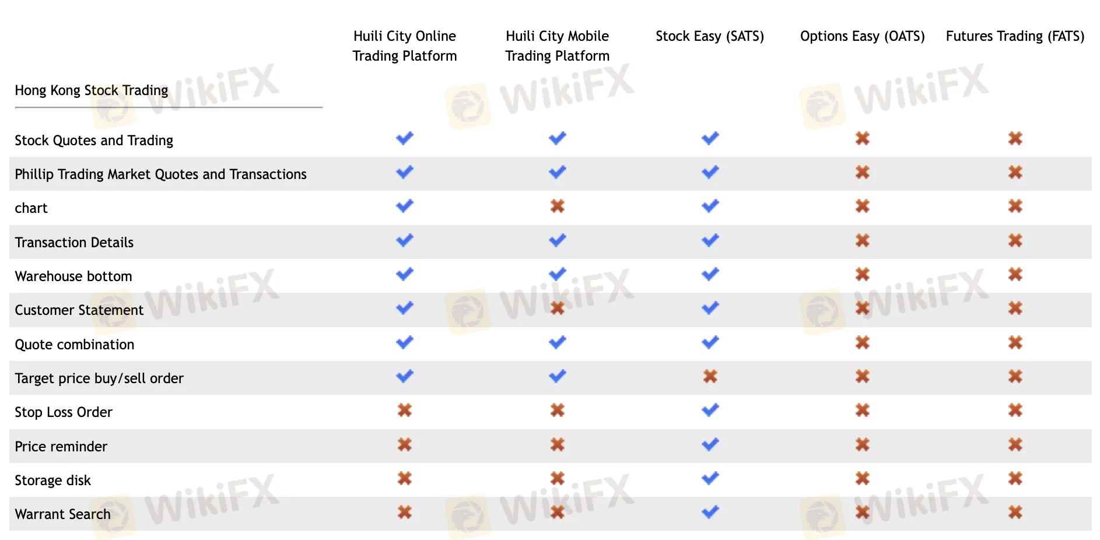
Task: Click the checkmark for chart under Stock Easy (SATS)
Action: tap(710, 206)
